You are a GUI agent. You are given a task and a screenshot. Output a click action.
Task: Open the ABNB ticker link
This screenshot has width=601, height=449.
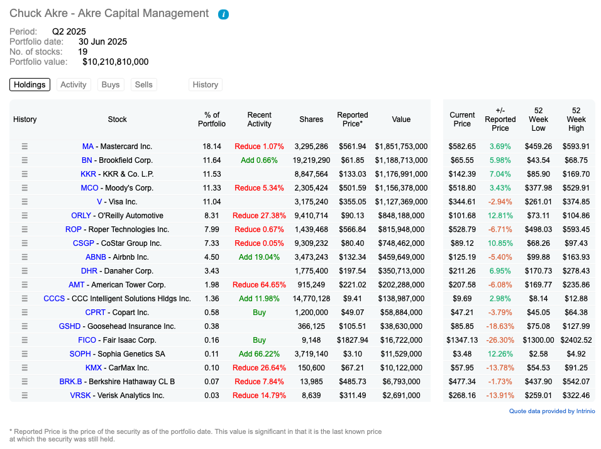point(96,257)
